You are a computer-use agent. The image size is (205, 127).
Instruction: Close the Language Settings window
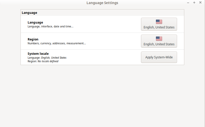(x=200, y=3)
